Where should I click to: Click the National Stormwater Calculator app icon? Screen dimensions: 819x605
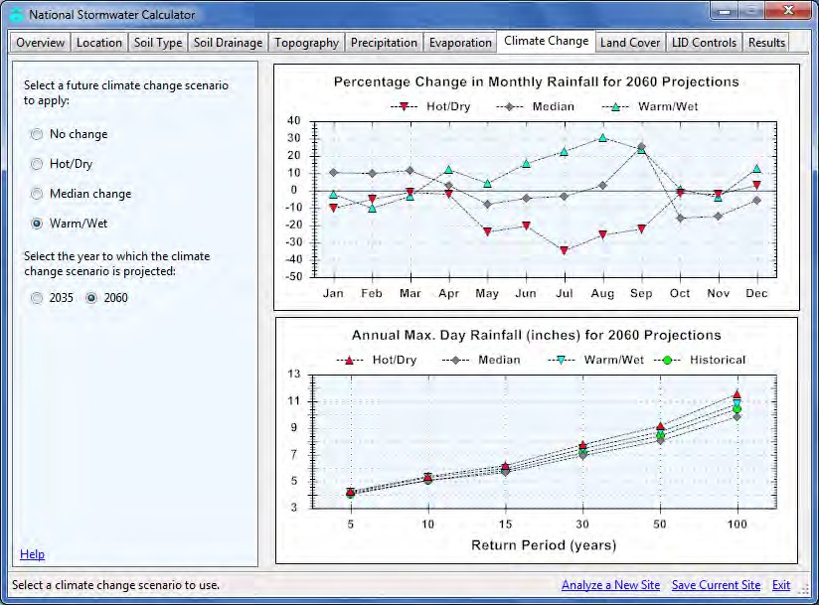[x=15, y=15]
